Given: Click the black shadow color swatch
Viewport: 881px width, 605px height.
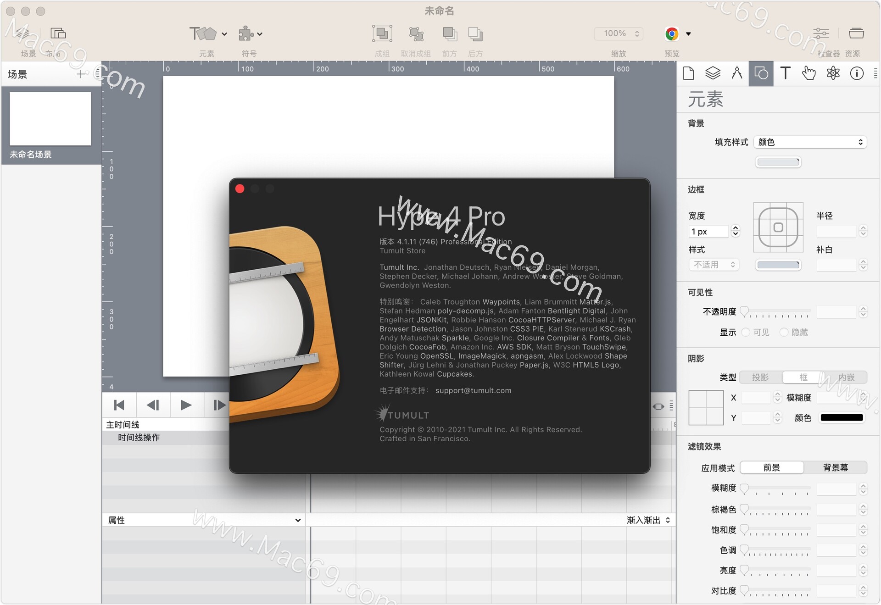Looking at the screenshot, I should 842,417.
